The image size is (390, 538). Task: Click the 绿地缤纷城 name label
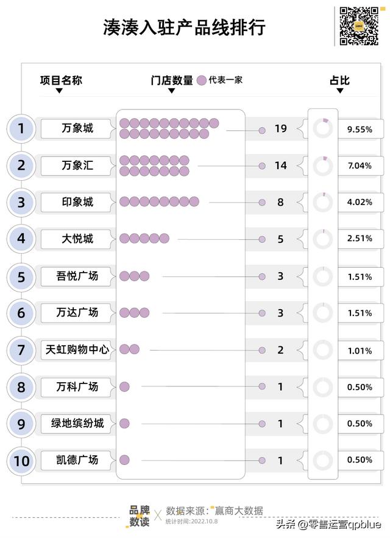pos(76,424)
